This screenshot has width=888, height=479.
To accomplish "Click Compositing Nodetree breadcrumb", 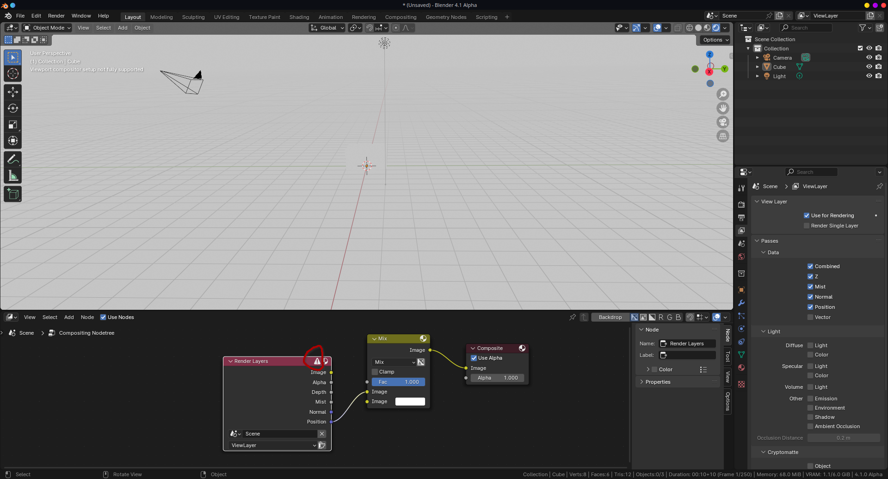I will pos(86,333).
